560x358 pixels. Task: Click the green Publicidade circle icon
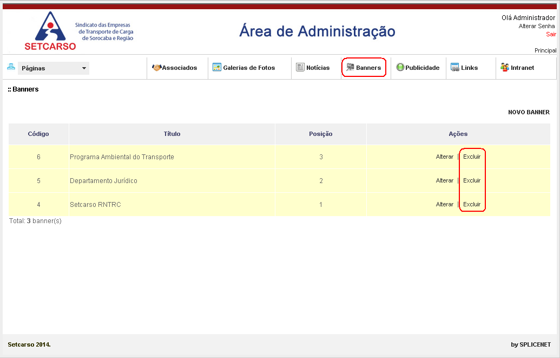click(x=400, y=67)
